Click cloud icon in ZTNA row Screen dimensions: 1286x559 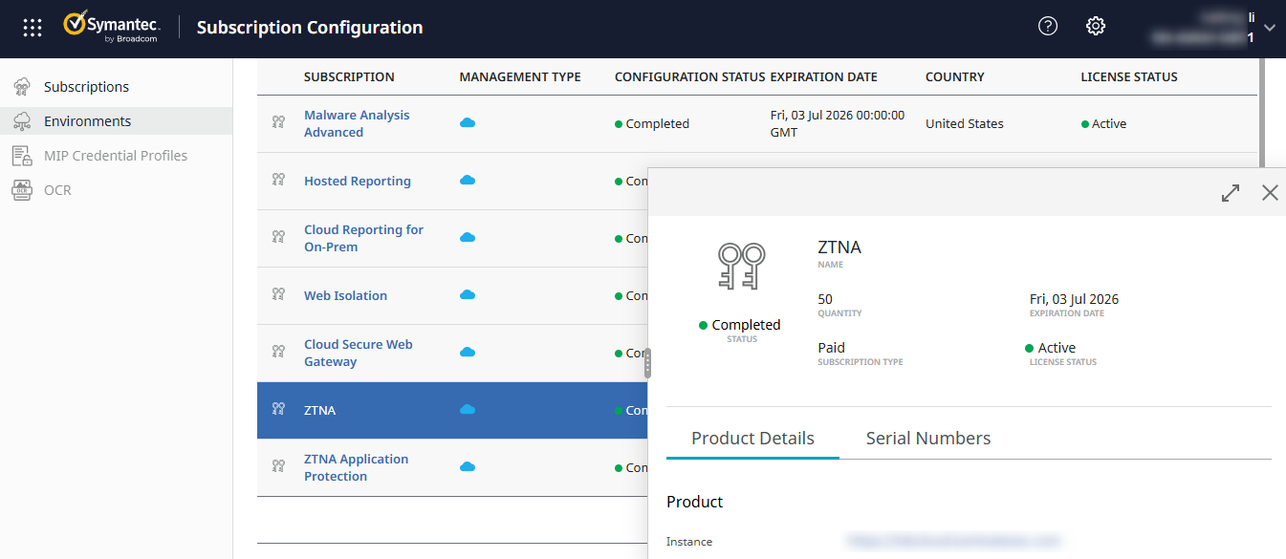pyautogui.click(x=468, y=410)
